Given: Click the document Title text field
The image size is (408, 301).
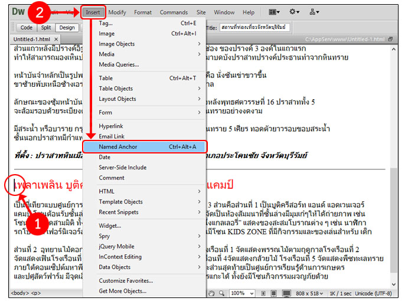Looking at the screenshot, I should [253, 27].
